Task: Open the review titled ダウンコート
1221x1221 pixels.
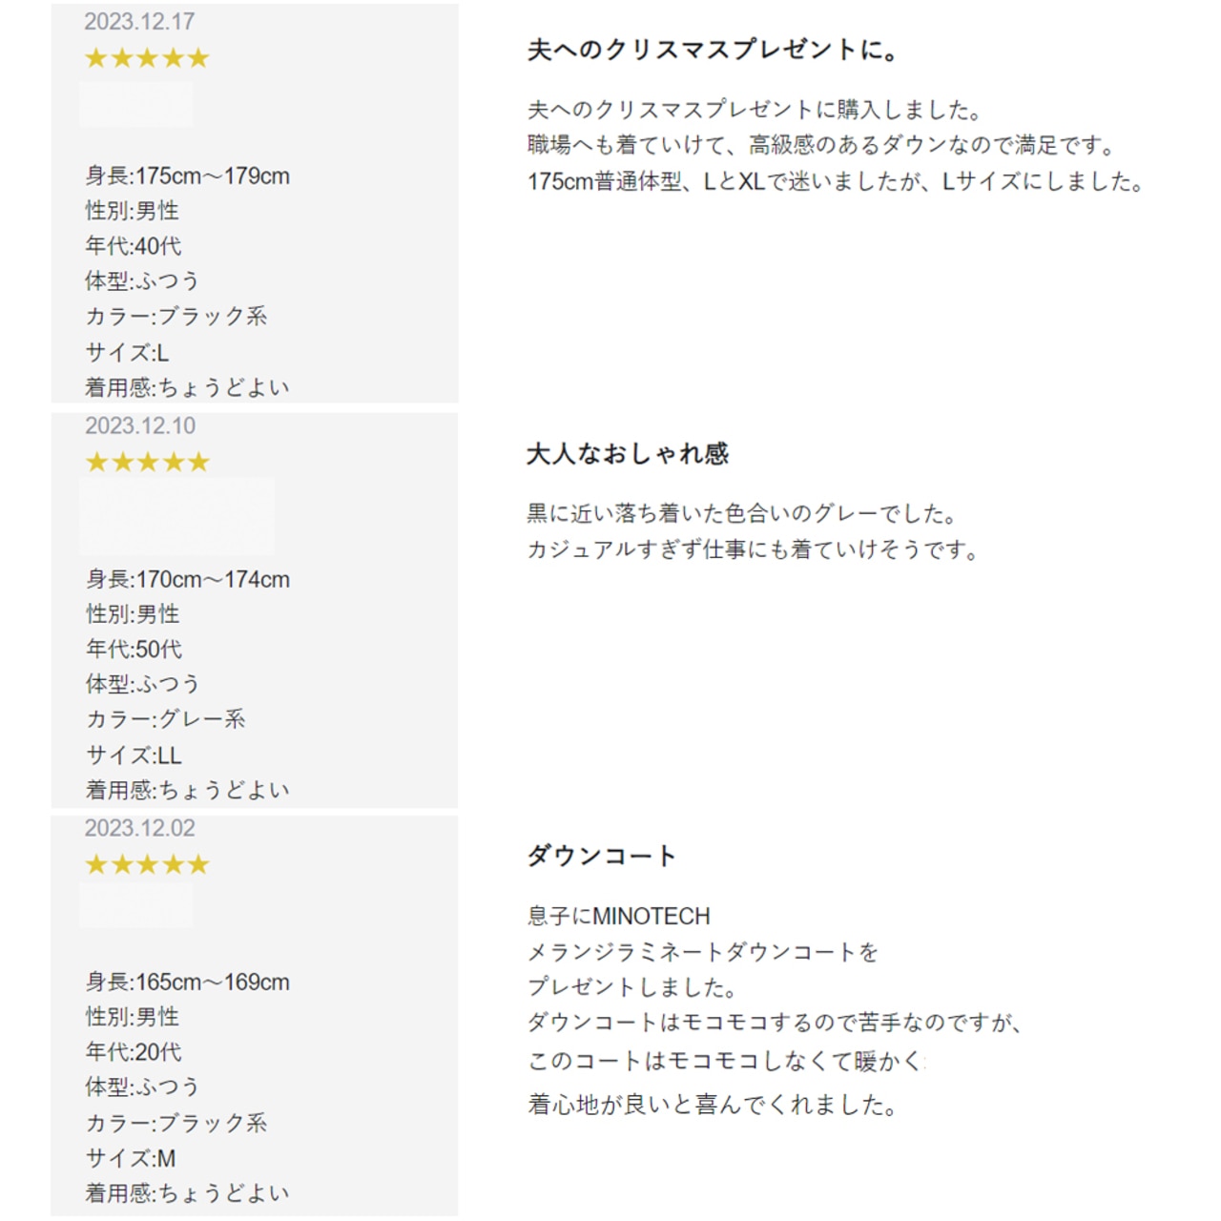Action: point(602,856)
